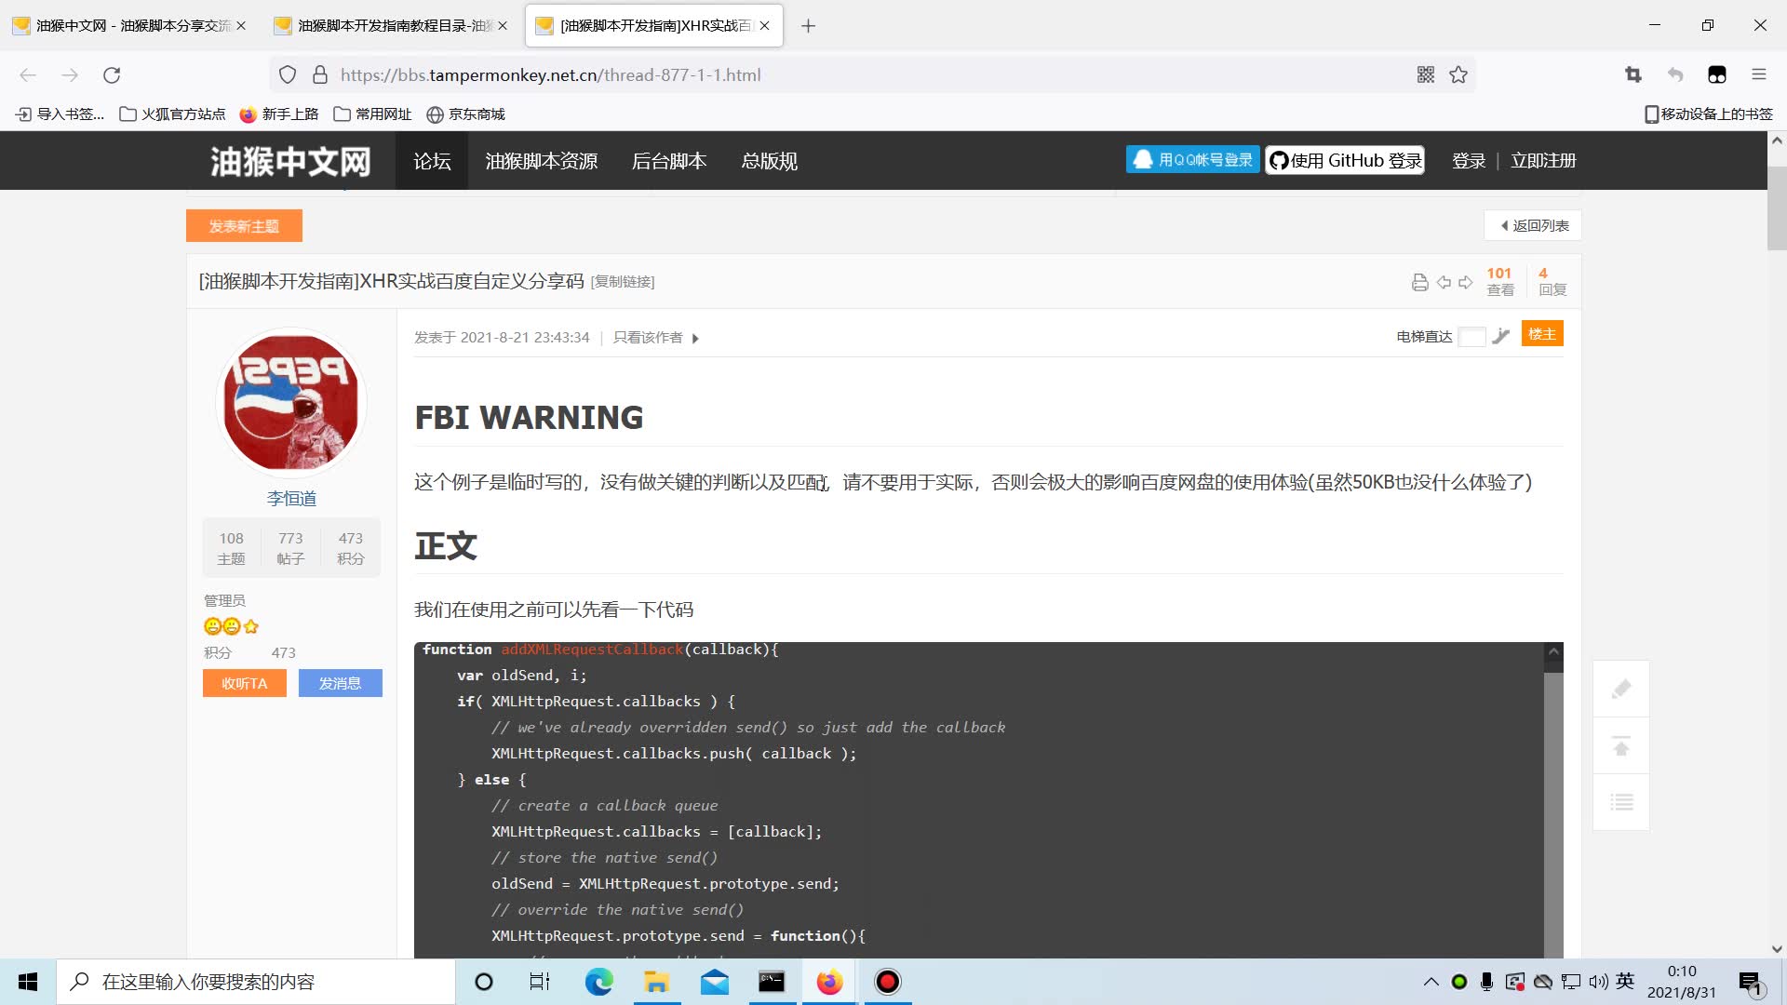Go to next thread arrow icon

(x=1466, y=282)
